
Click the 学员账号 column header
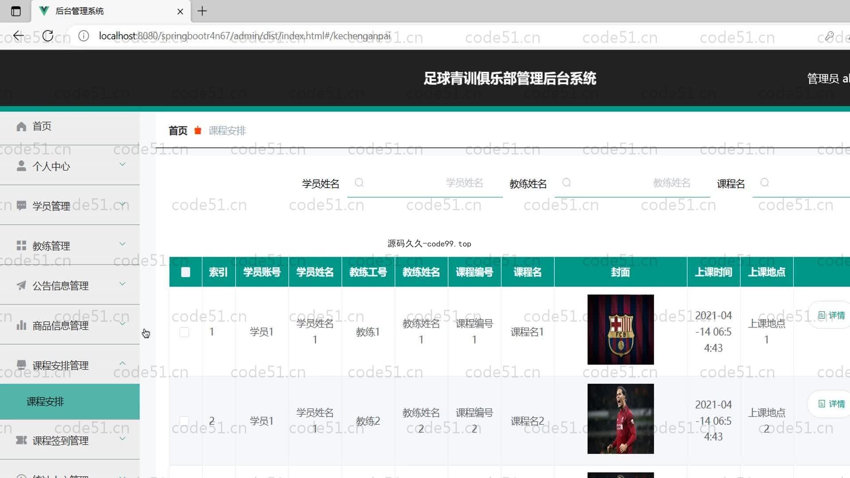(x=262, y=272)
